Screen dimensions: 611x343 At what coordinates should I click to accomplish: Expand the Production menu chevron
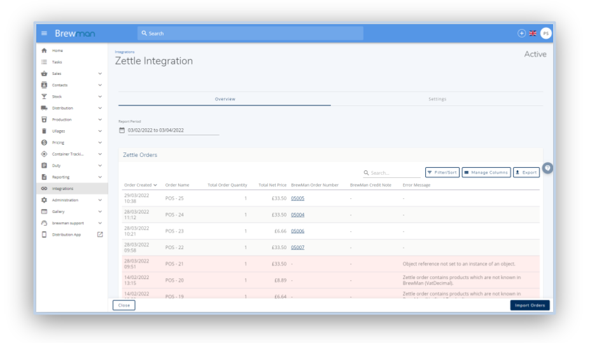pos(100,119)
